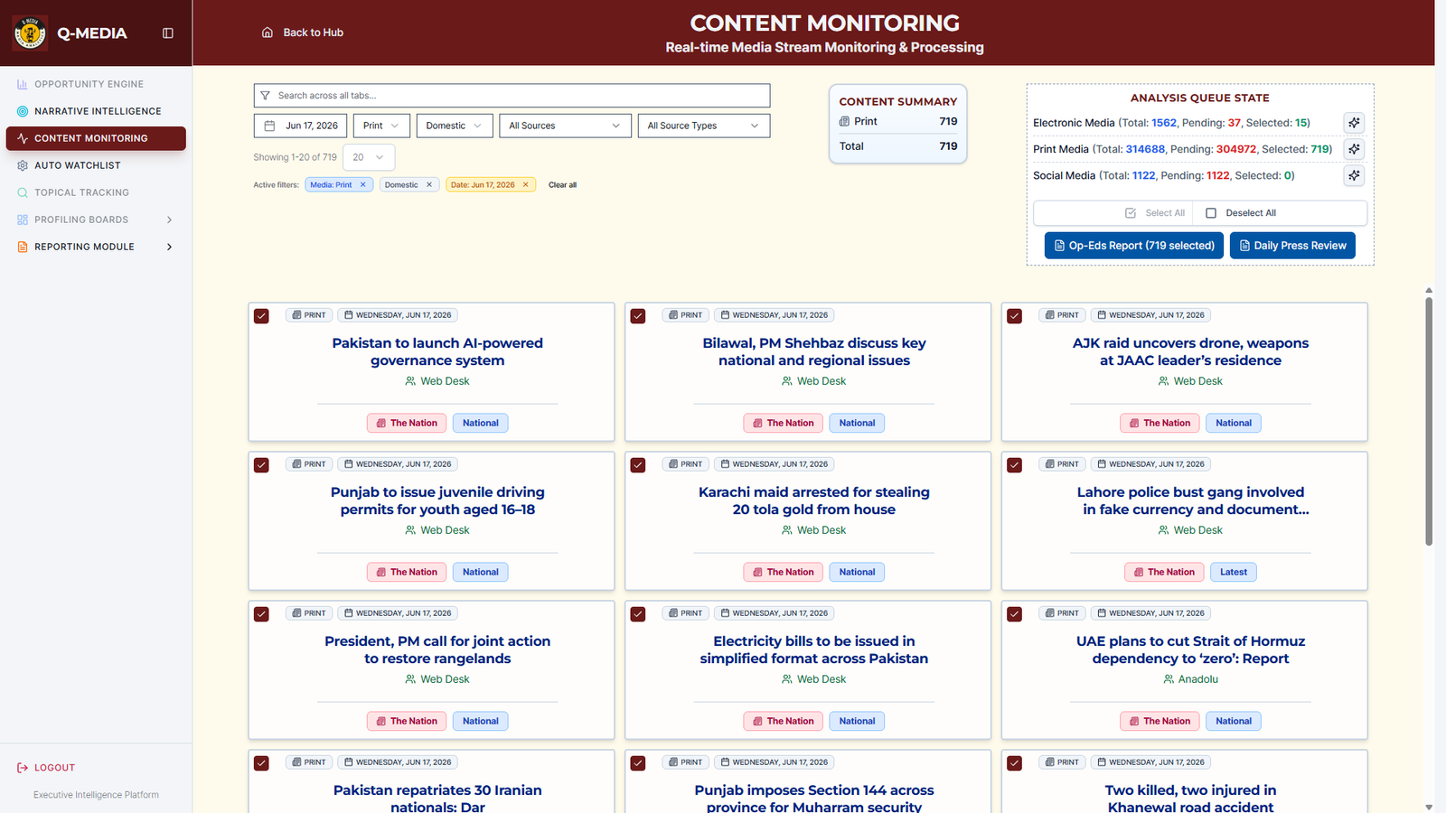The height and width of the screenshot is (813, 1446).
Task: Open the All Source Types dropdown
Action: [x=703, y=126]
